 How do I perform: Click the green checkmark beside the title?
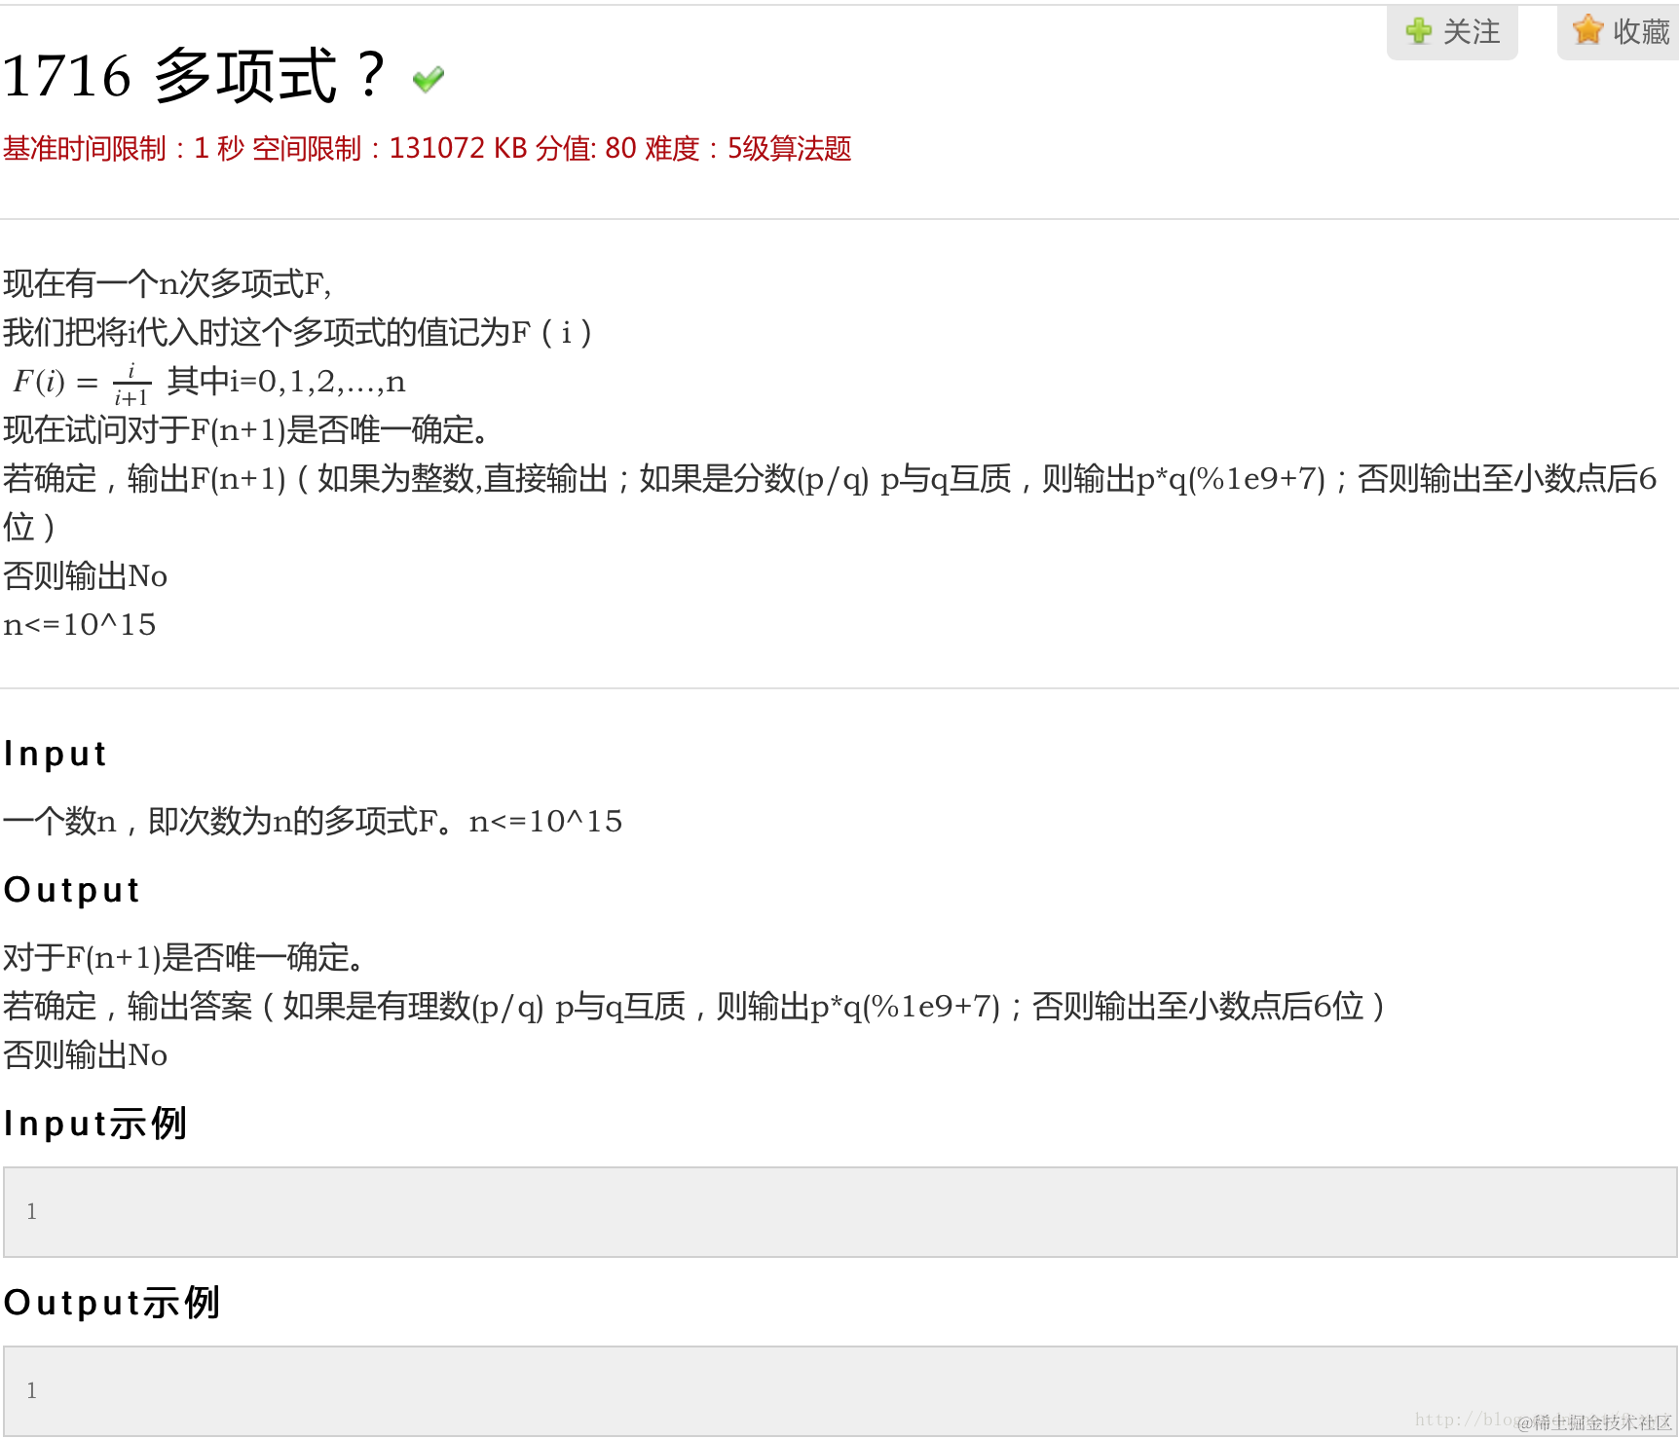click(429, 78)
